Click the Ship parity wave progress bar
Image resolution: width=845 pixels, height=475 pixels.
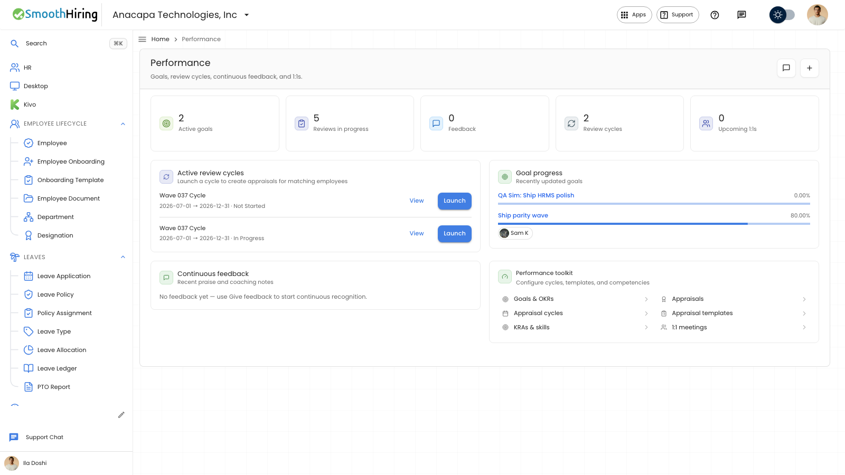(654, 224)
